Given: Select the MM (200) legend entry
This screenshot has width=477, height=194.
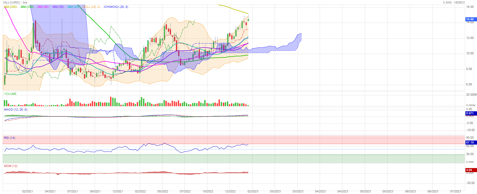Looking at the screenshot, I should [10, 7].
